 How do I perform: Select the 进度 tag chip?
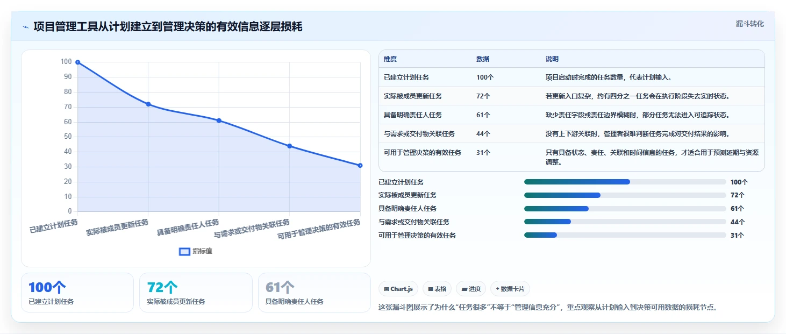tap(471, 289)
